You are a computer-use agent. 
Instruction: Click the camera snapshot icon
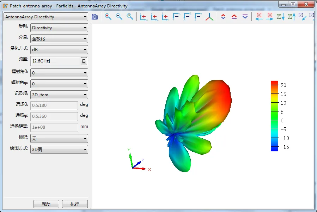click(95, 17)
